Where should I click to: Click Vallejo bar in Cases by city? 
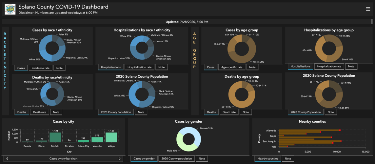111,137
